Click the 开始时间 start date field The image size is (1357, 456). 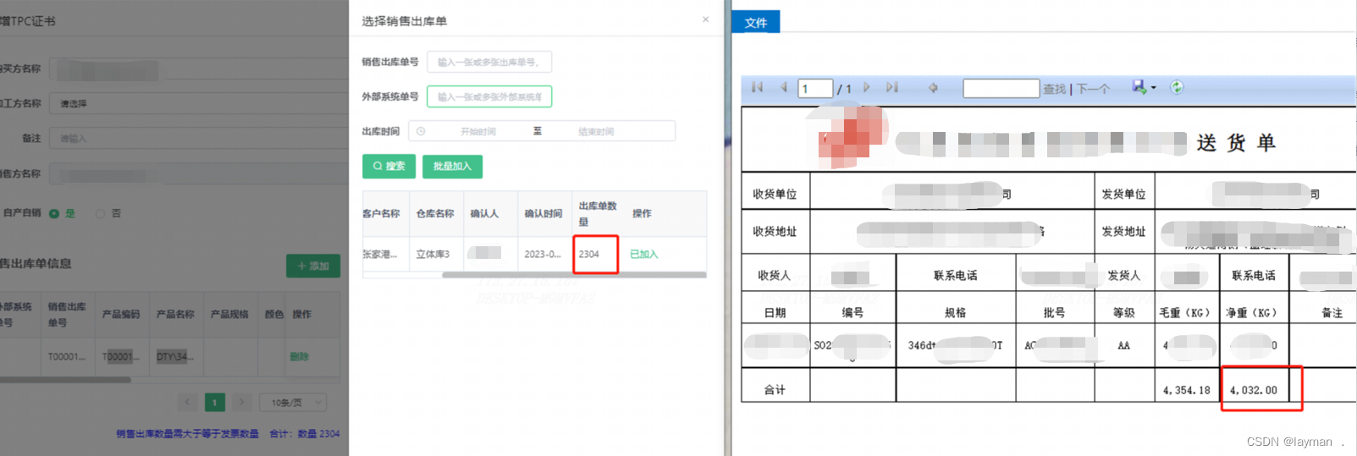(x=478, y=131)
